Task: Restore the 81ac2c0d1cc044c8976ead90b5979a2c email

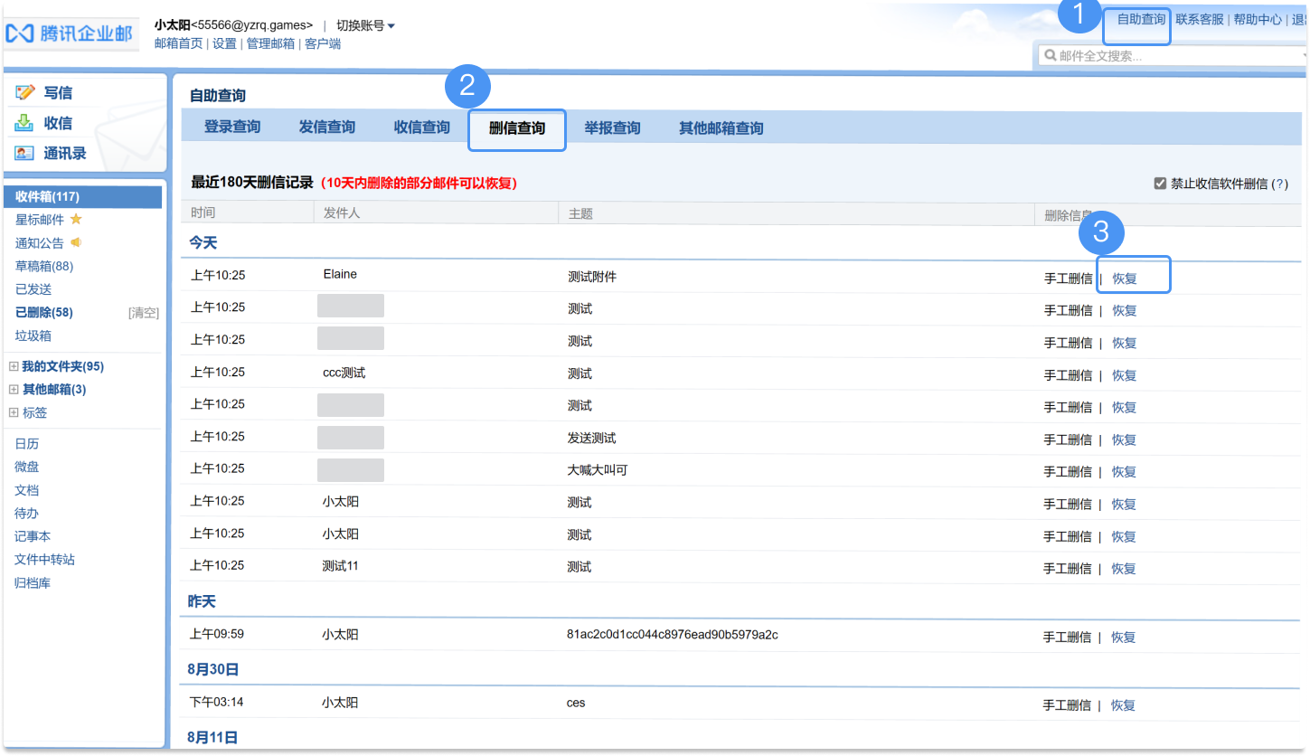Action: [x=1124, y=638]
